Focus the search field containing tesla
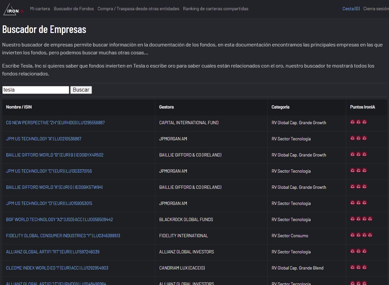The width and height of the screenshot is (389, 285). 36,90
